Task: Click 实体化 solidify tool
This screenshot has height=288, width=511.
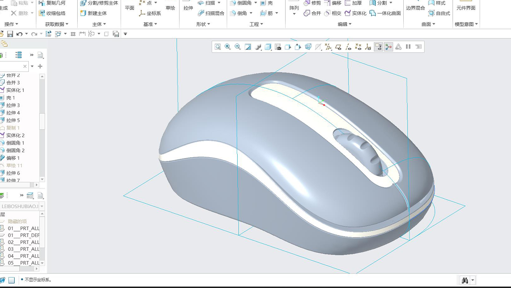Action: tap(355, 13)
